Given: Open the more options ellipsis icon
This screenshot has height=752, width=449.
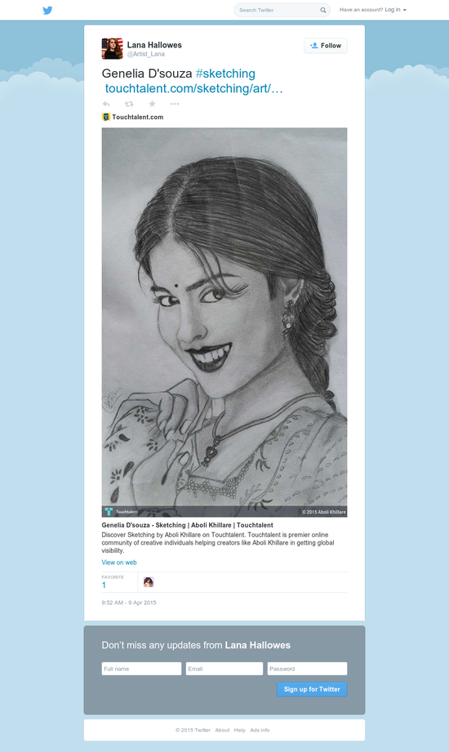Looking at the screenshot, I should [175, 104].
